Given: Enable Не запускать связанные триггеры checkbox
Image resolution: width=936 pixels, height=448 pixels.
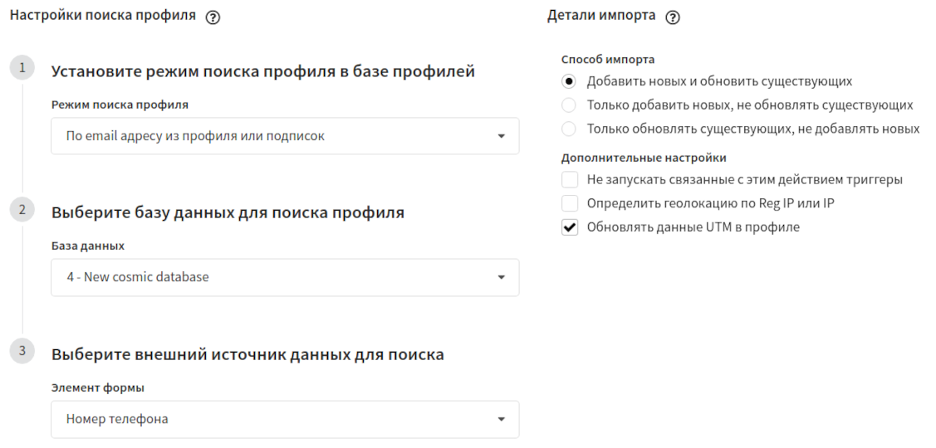Looking at the screenshot, I should point(570,179).
